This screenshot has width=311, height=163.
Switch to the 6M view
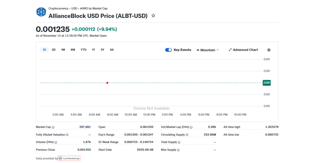tap(73, 49)
